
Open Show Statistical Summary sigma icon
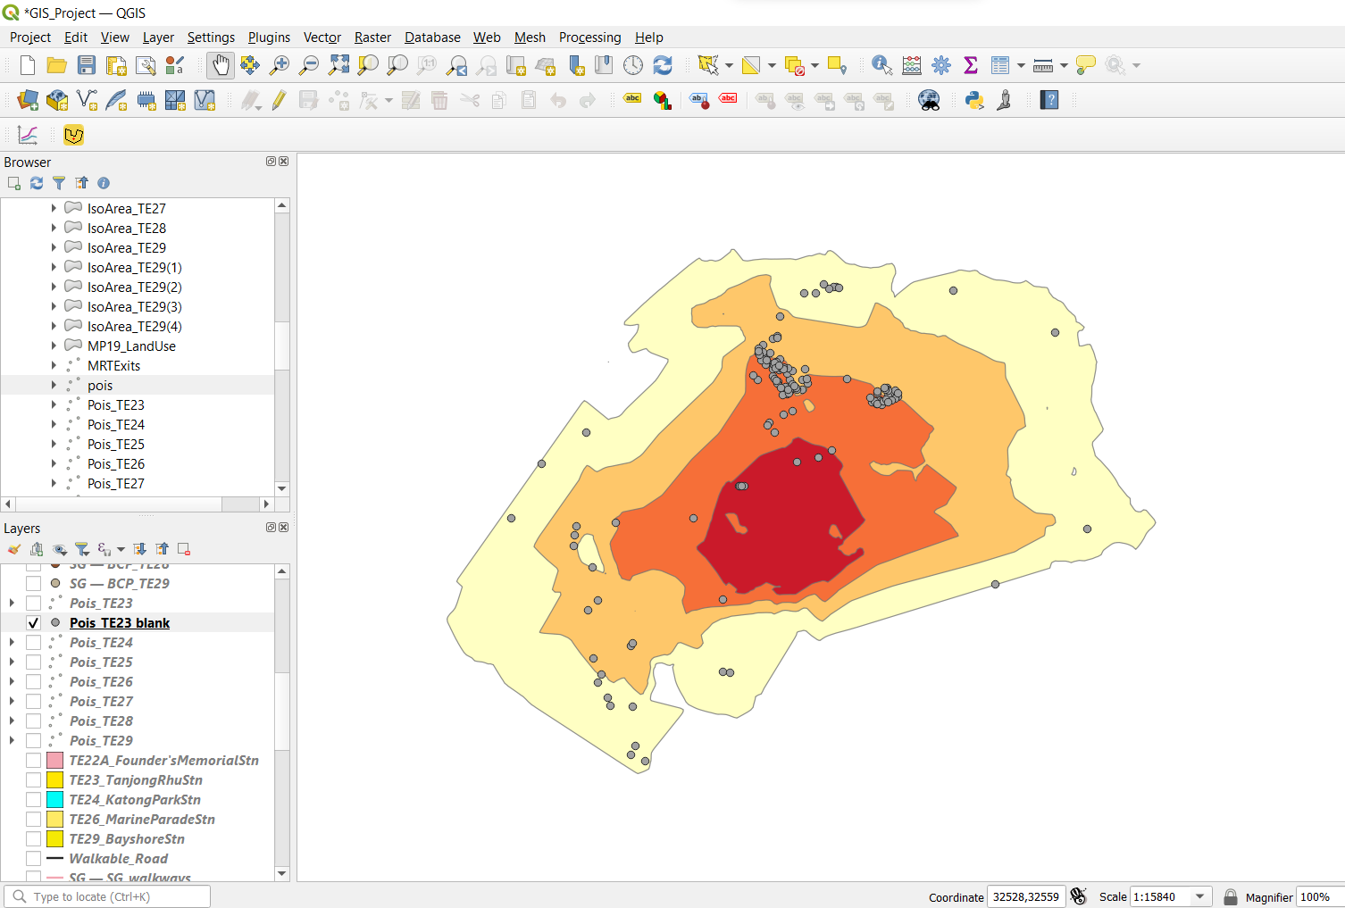pos(970,65)
